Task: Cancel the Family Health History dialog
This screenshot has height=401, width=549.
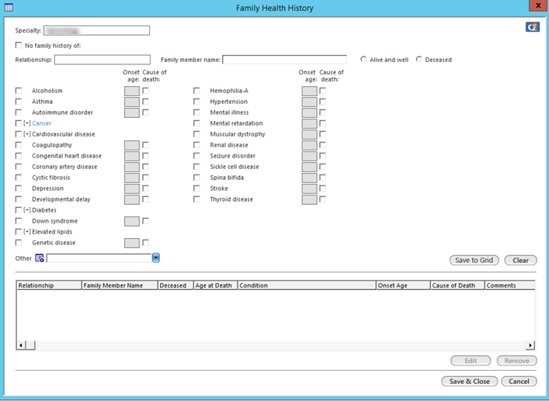Action: [519, 381]
